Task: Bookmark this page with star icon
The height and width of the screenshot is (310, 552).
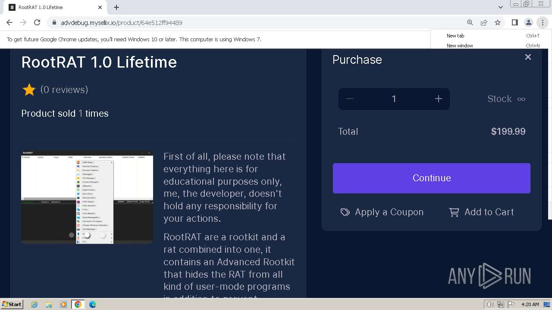Action: click(498, 22)
